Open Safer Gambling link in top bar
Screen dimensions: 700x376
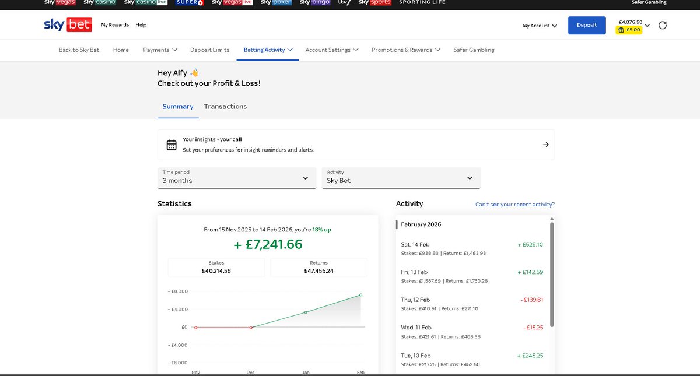[x=649, y=2]
